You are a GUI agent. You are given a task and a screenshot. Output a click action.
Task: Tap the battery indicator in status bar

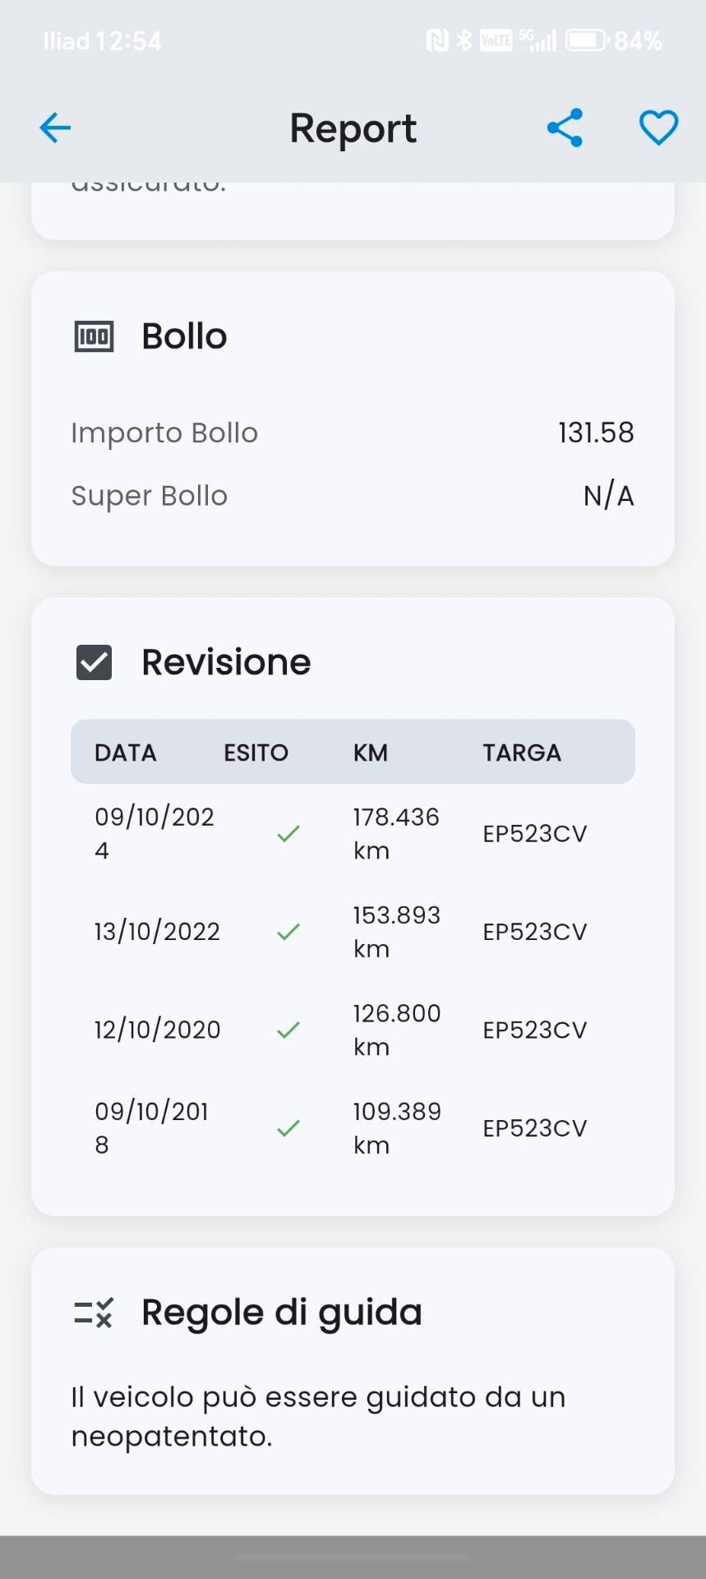pyautogui.click(x=586, y=40)
